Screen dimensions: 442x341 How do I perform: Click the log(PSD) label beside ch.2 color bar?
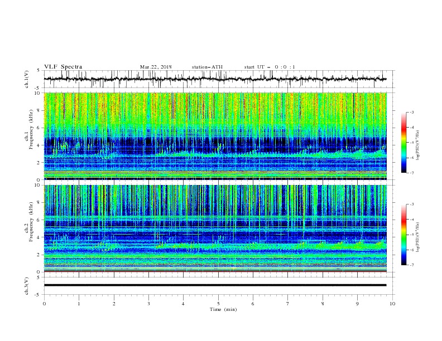point(417,237)
